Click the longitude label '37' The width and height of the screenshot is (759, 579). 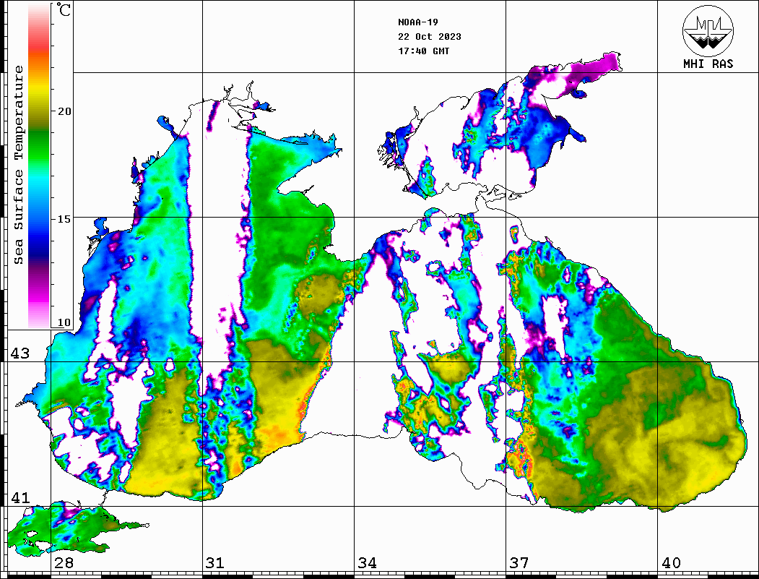click(x=519, y=563)
